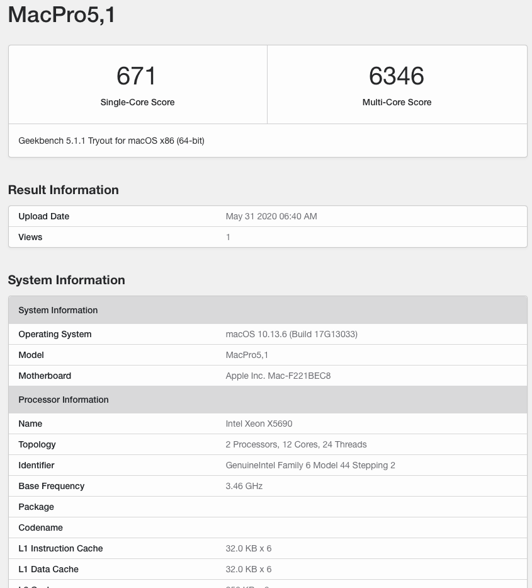Select L1 Data Cache 32.0 KB x 6
Image resolution: width=532 pixels, height=588 pixels.
pyautogui.click(x=249, y=569)
